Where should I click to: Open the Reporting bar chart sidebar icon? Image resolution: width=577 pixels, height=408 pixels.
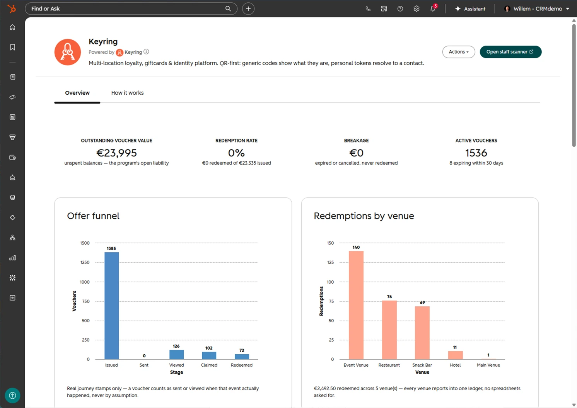coord(12,258)
